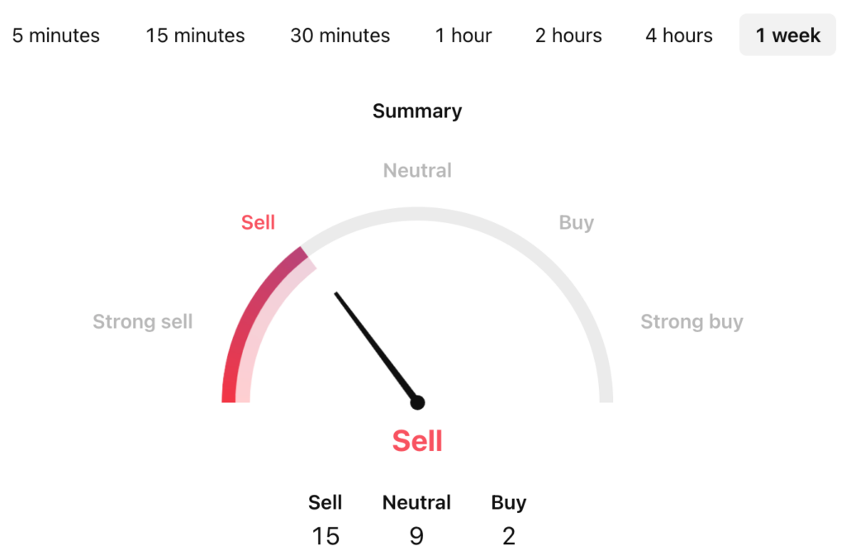This screenshot has height=560, width=846.
Task: Keep the 1 week interval selected
Action: (x=787, y=35)
